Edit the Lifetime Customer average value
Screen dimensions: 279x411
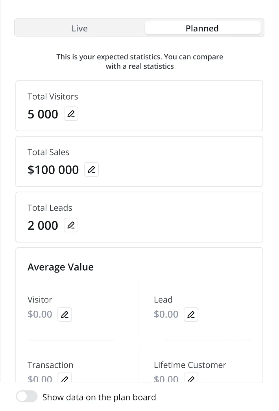click(191, 378)
